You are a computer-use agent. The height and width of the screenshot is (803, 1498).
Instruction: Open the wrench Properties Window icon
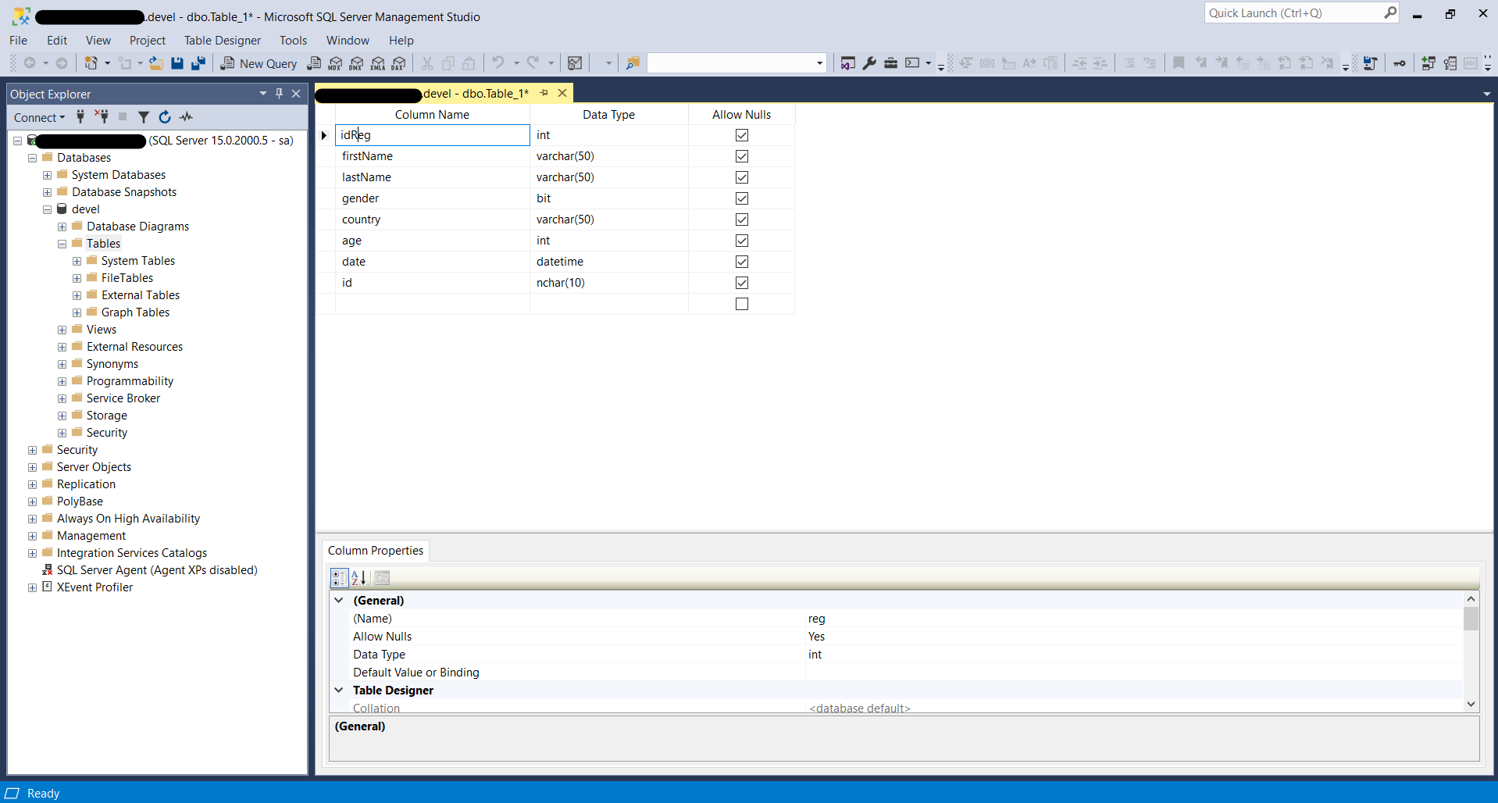point(868,63)
